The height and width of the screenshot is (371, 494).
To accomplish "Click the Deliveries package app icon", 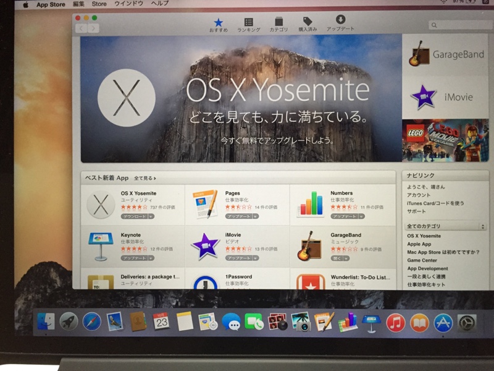I will pos(101,282).
